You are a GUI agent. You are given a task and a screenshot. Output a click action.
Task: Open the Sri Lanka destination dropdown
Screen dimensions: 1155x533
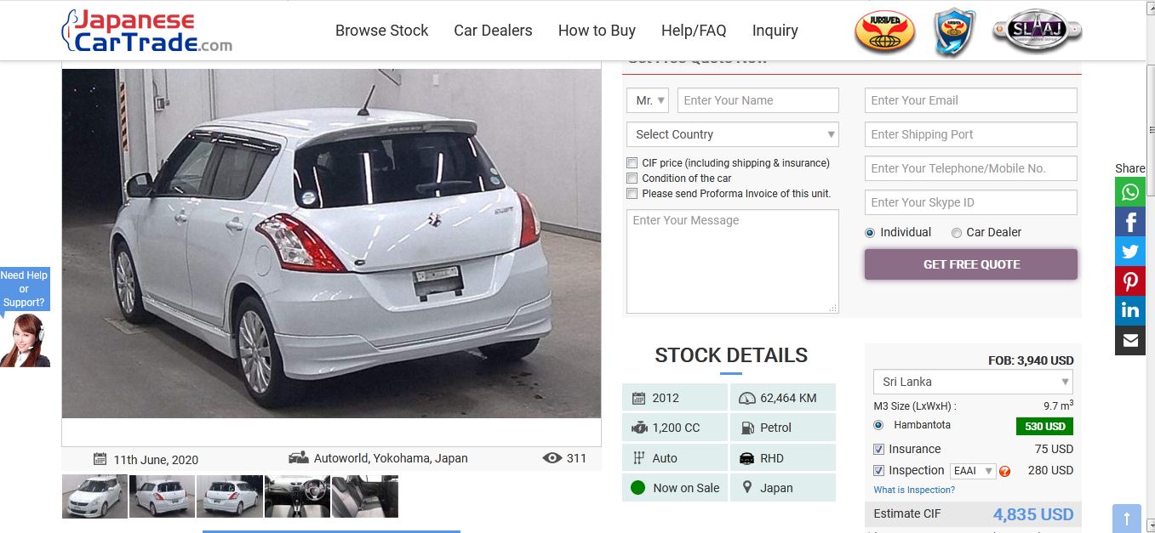973,382
